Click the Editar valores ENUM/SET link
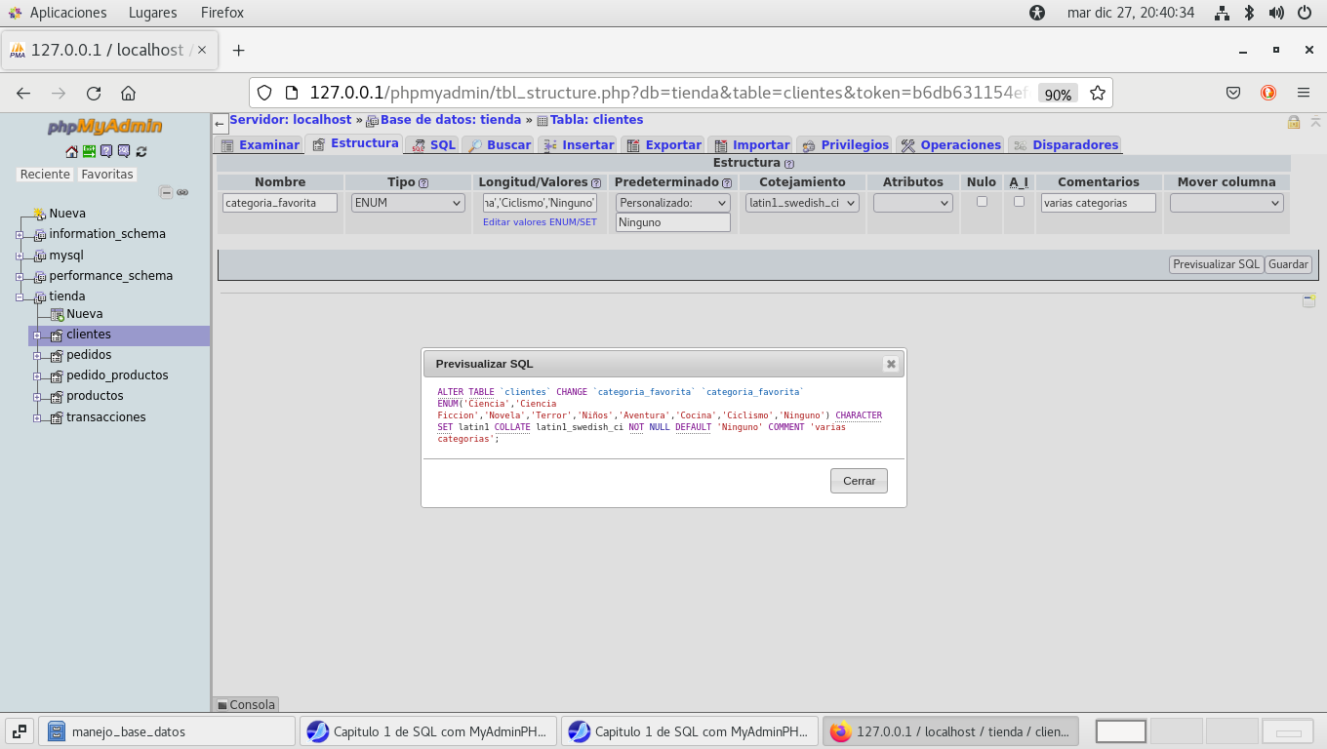 point(540,222)
